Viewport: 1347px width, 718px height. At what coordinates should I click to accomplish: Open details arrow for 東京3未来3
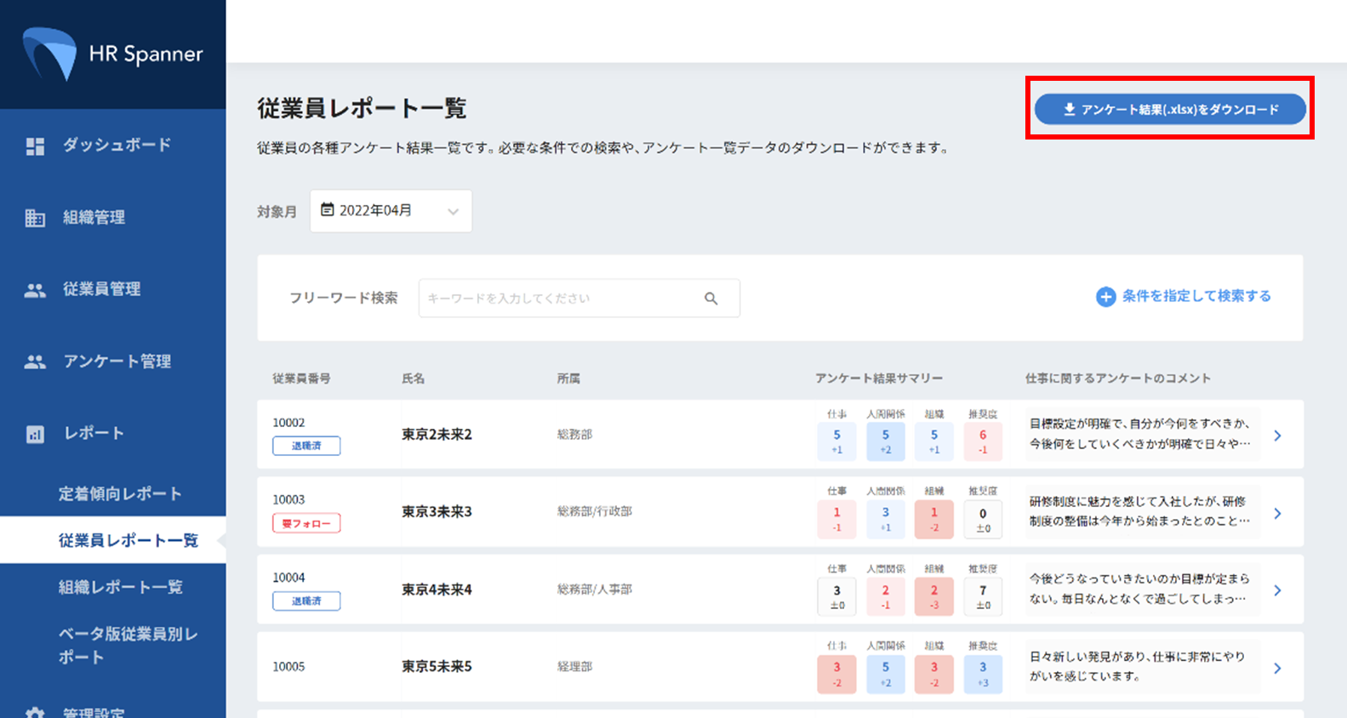pos(1277,513)
